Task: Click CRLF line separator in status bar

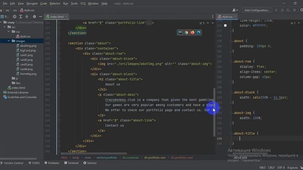Action: (271, 168)
